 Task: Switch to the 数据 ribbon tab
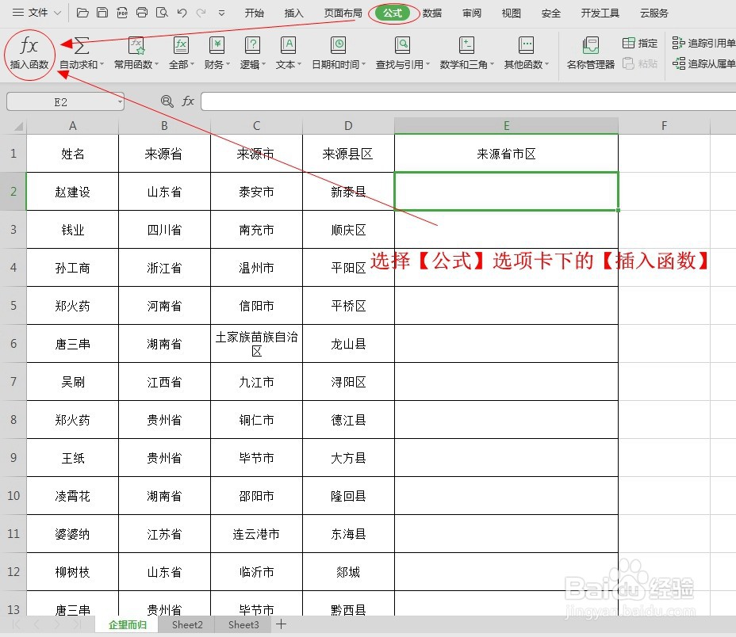(432, 13)
